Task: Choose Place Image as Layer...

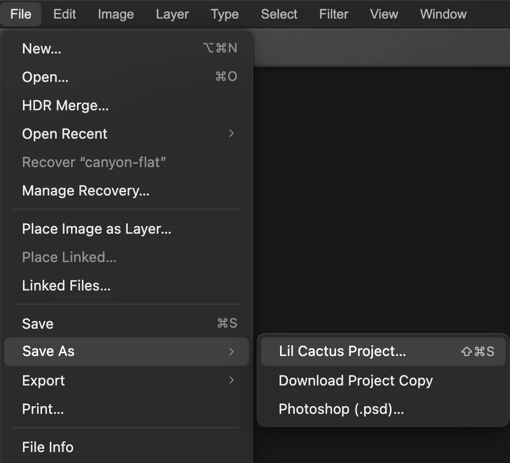Action: click(x=127, y=229)
